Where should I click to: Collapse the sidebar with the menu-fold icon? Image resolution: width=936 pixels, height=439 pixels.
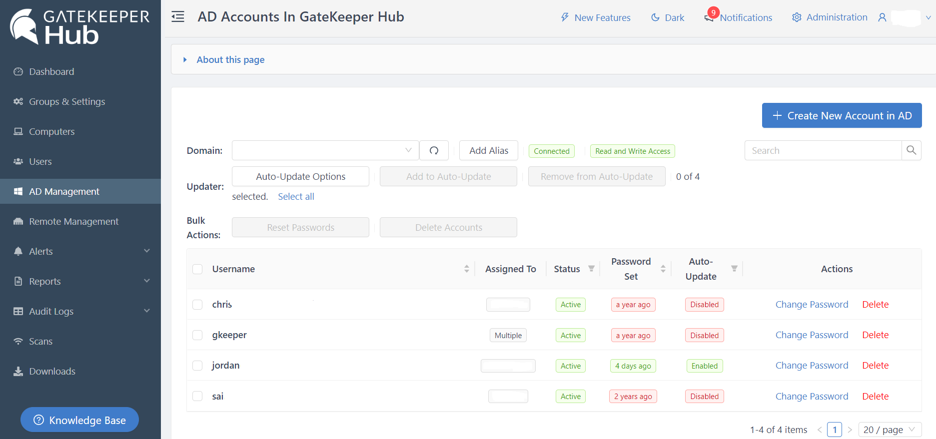click(178, 17)
